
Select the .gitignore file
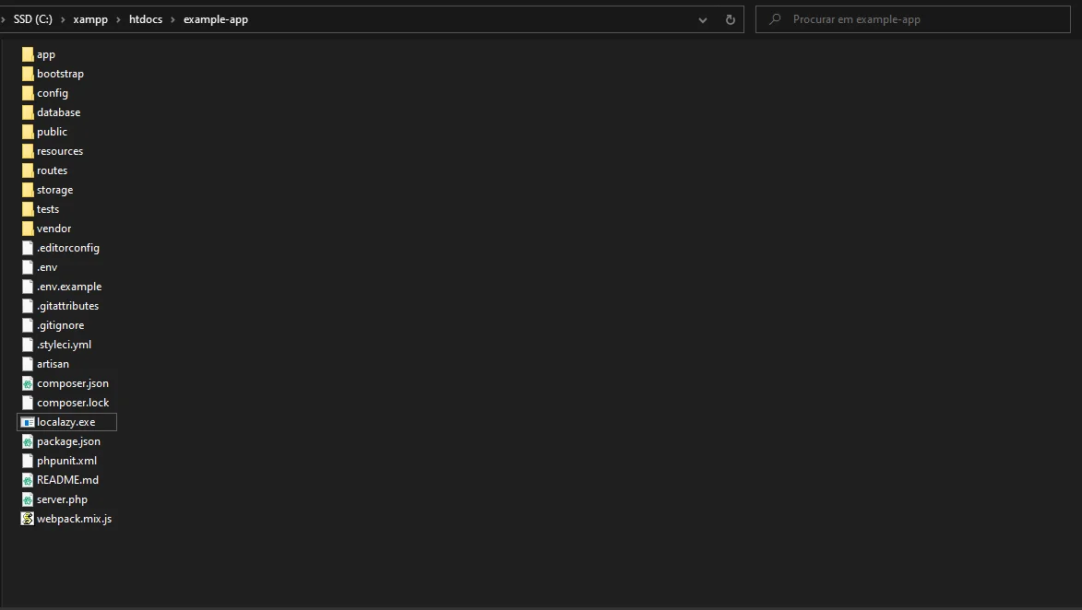click(60, 325)
